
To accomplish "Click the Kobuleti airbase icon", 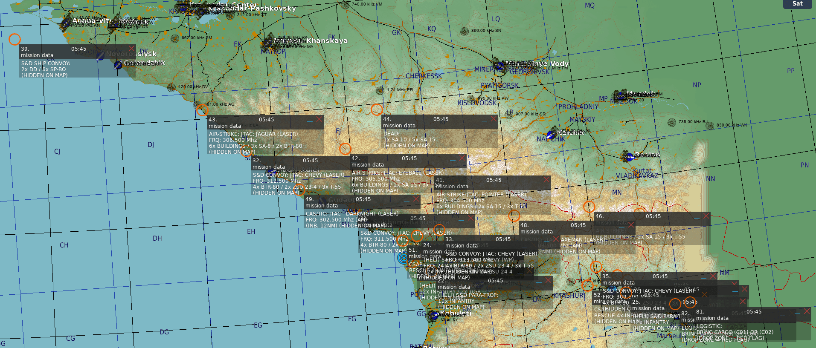I will (434, 315).
